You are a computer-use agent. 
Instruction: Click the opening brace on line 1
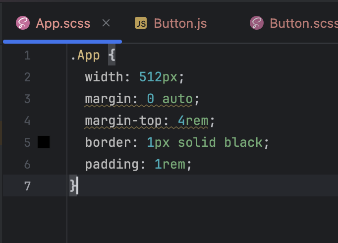tap(112, 55)
